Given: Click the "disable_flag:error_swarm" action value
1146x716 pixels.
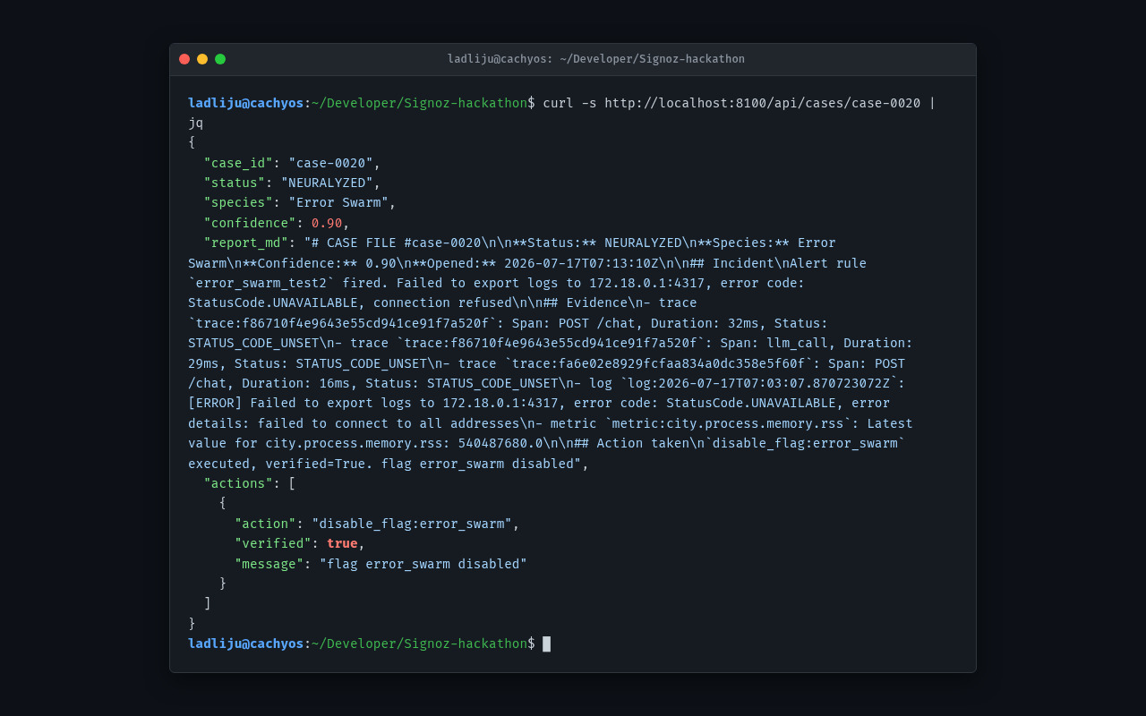Looking at the screenshot, I should tap(412, 524).
